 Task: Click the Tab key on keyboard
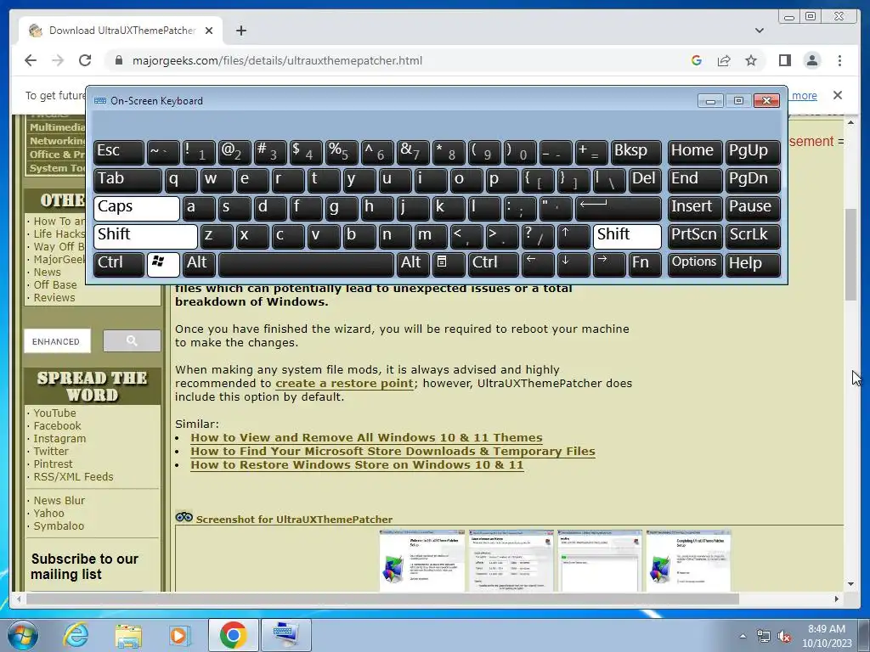pos(127,180)
